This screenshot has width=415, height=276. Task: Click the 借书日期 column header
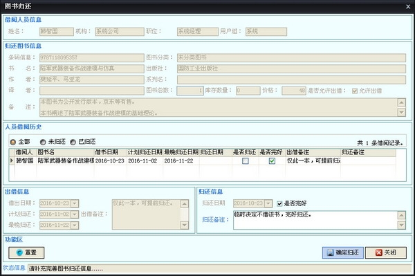pyautogui.click(x=111, y=152)
